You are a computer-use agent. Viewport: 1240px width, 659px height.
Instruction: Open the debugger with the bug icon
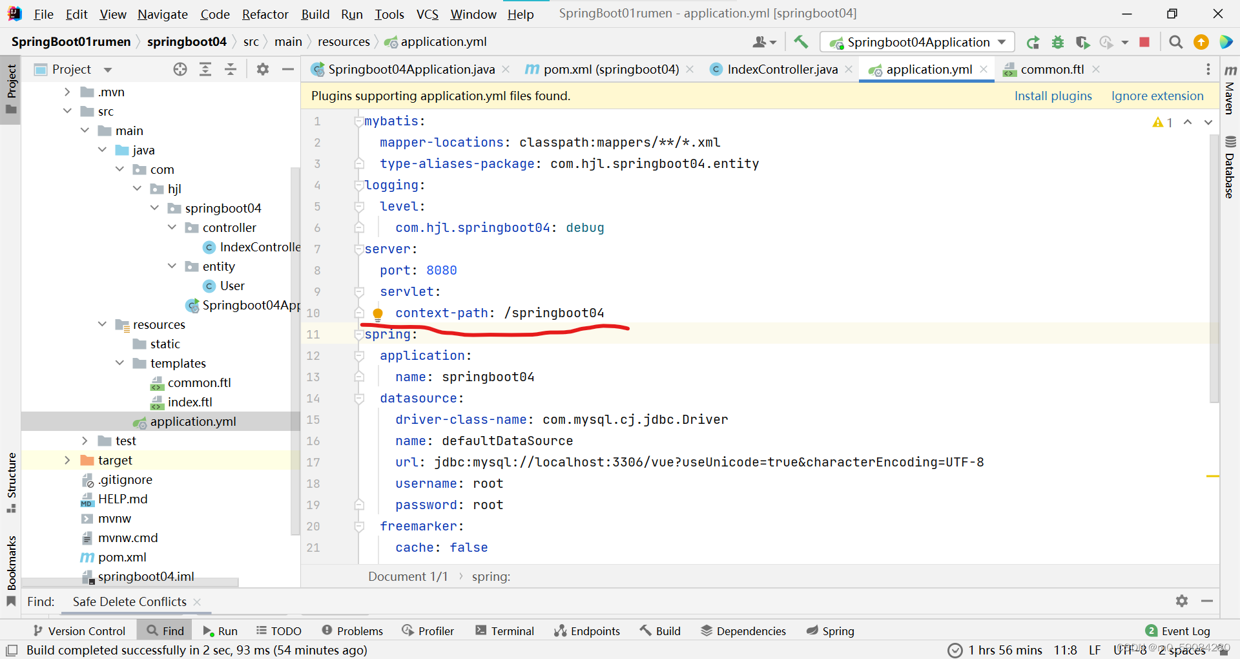pyautogui.click(x=1057, y=41)
